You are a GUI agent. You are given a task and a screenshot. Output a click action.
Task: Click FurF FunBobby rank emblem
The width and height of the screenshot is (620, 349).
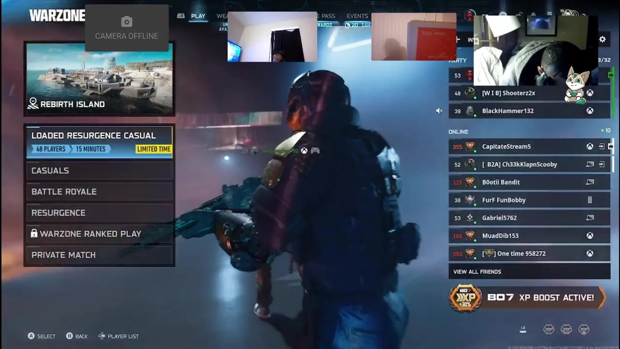click(470, 200)
